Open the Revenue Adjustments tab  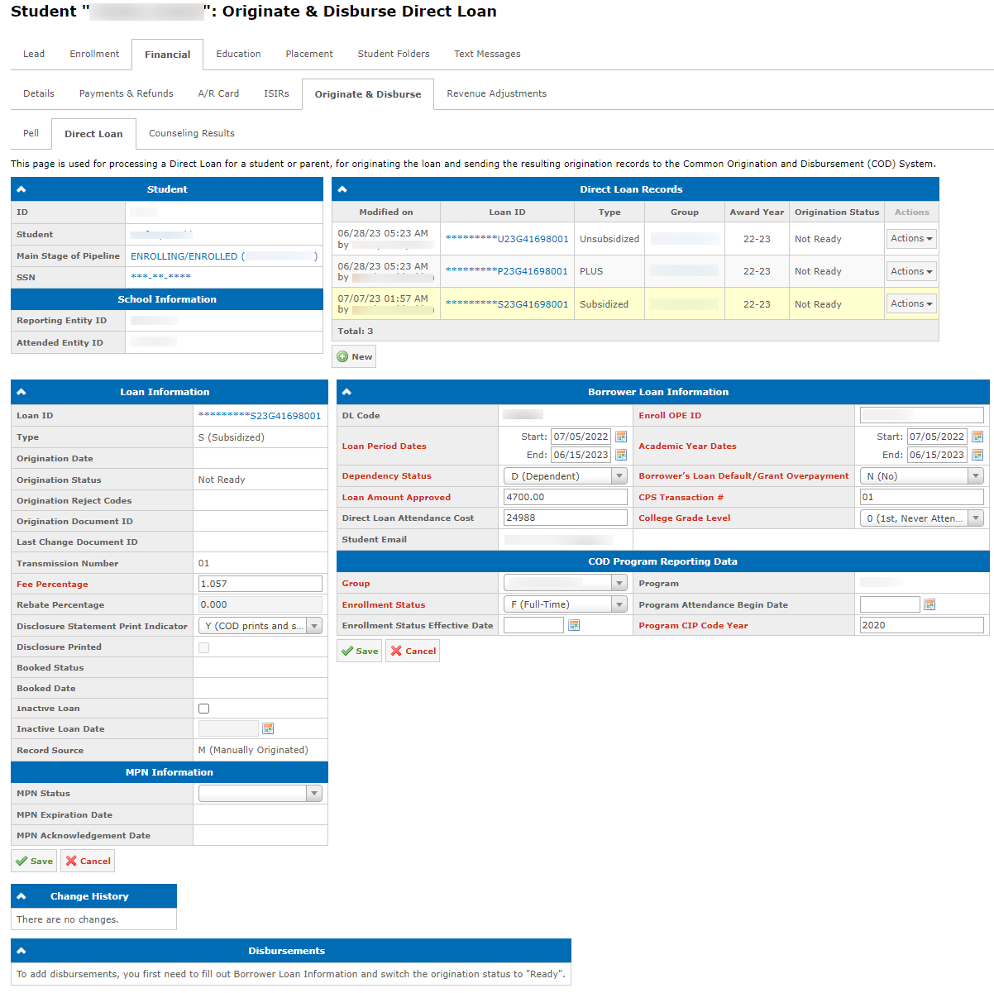pyautogui.click(x=497, y=93)
